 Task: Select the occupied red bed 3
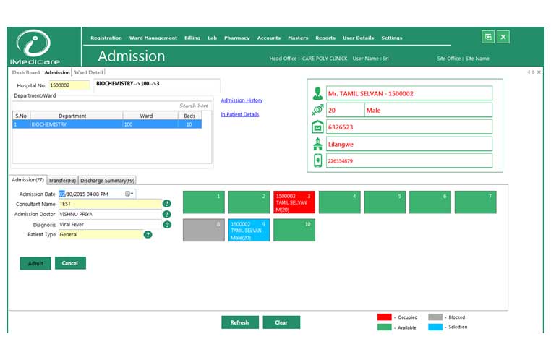pos(294,202)
